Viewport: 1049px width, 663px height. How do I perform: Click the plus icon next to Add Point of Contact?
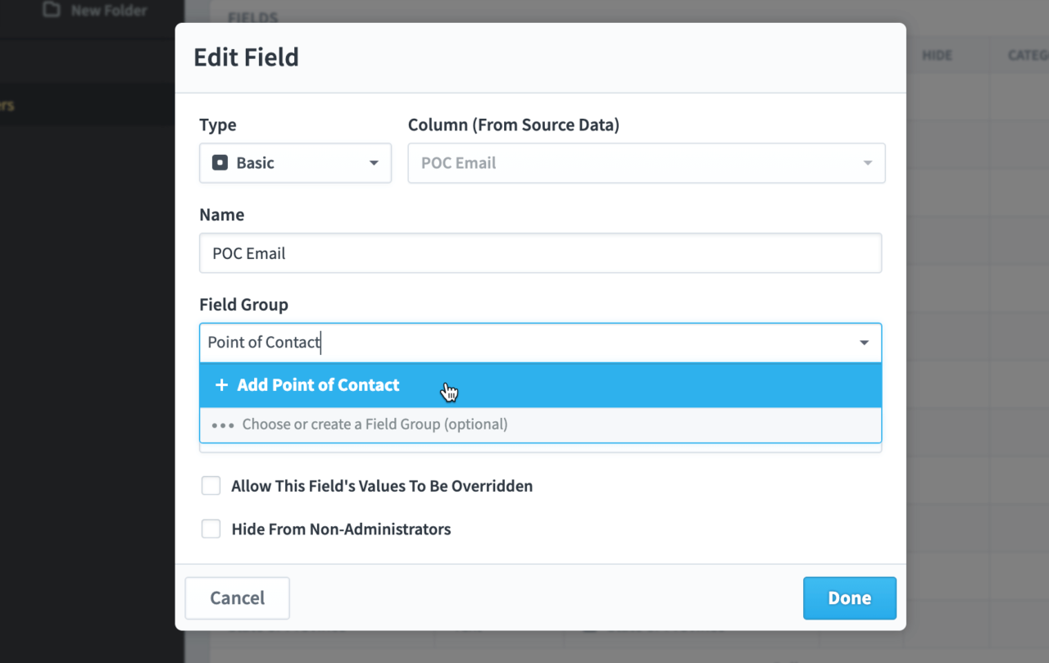[221, 384]
